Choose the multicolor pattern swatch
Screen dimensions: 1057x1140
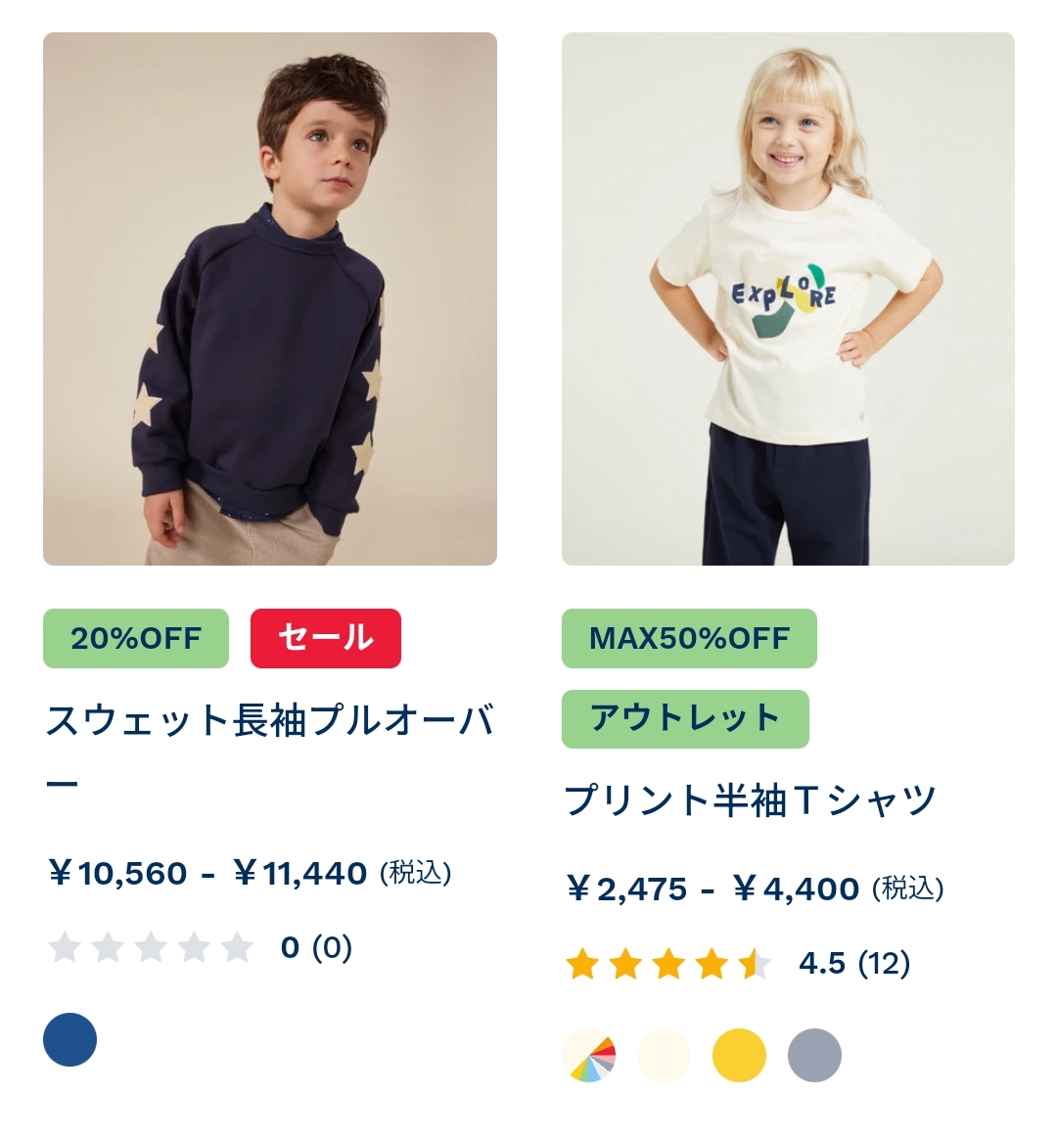589,1056
